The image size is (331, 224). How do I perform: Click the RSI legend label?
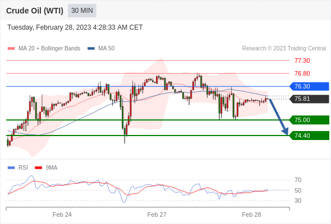coord(23,168)
